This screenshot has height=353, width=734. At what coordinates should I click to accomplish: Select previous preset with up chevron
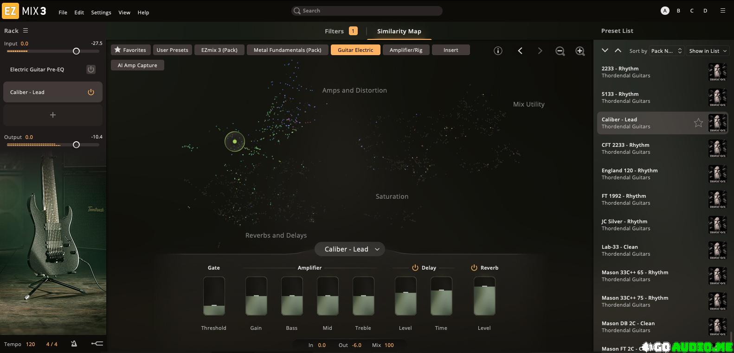click(x=618, y=50)
